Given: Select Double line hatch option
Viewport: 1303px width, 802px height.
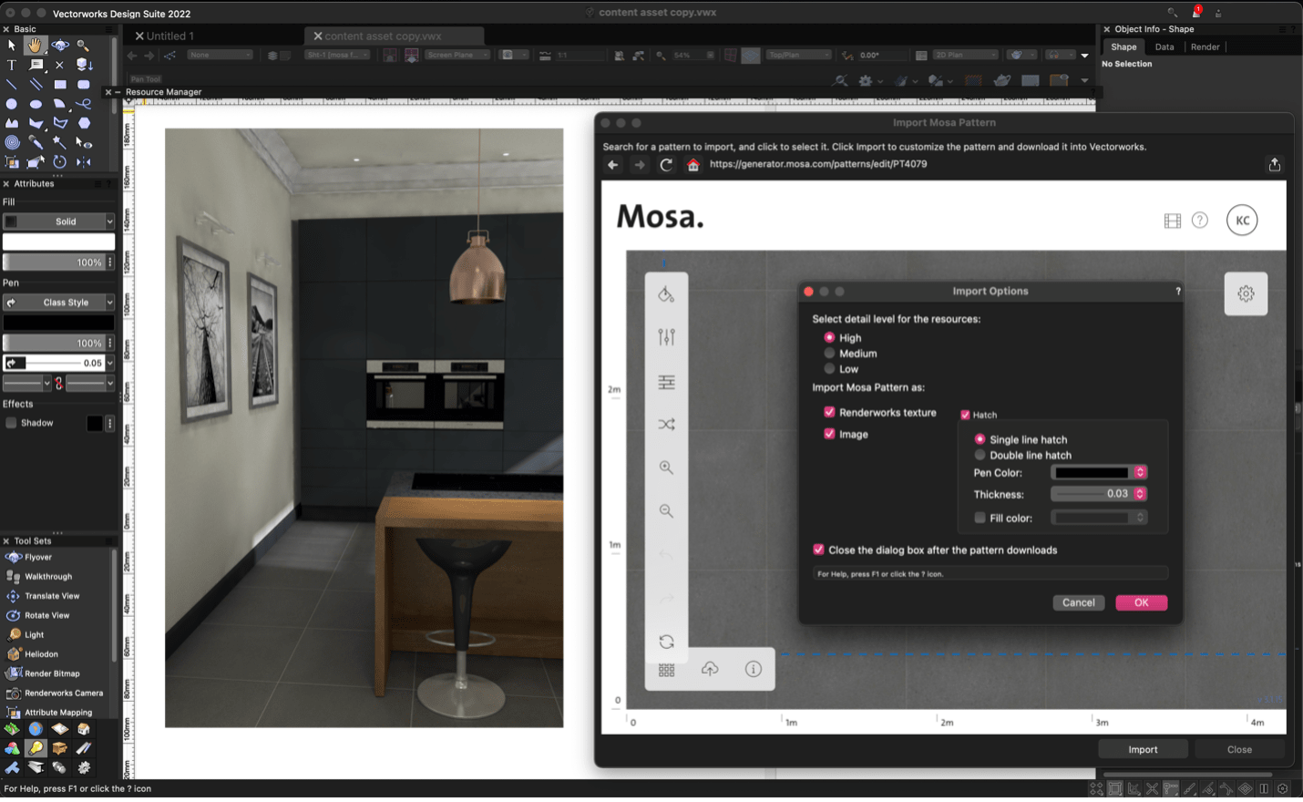Looking at the screenshot, I should (x=980, y=455).
